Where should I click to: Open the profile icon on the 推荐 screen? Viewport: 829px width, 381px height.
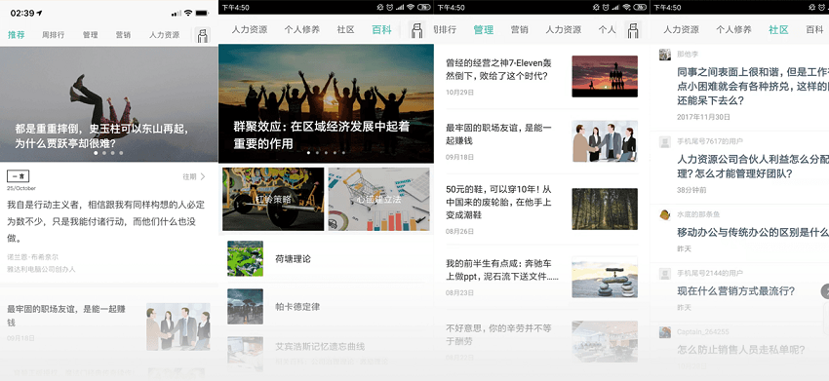tap(203, 35)
